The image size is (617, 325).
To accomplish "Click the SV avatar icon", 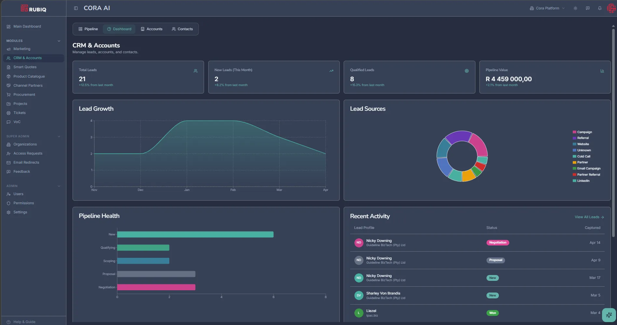I will (x=359, y=295).
